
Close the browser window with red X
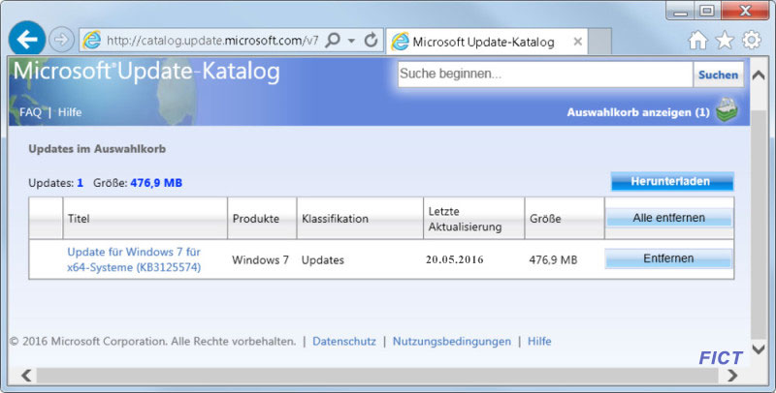tap(745, 11)
